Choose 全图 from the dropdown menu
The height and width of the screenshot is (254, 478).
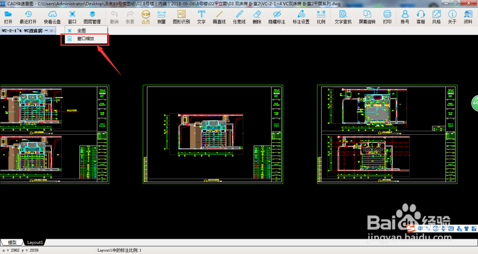point(81,30)
